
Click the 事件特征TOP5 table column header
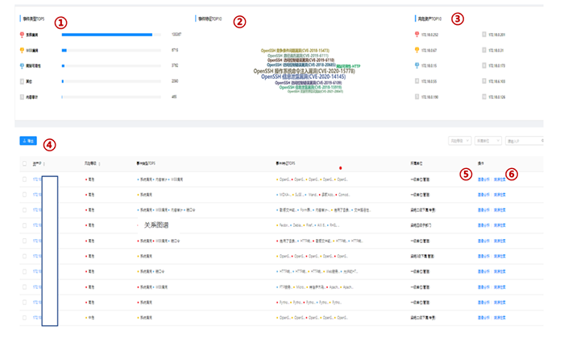click(x=285, y=163)
